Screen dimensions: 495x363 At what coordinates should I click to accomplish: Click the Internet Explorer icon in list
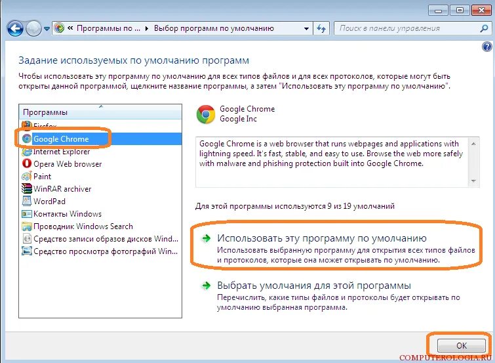27,152
